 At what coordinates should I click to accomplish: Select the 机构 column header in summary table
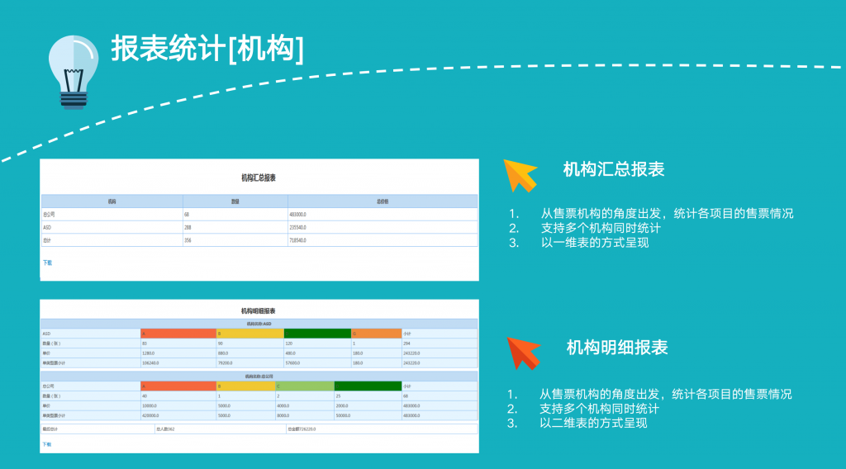click(112, 201)
